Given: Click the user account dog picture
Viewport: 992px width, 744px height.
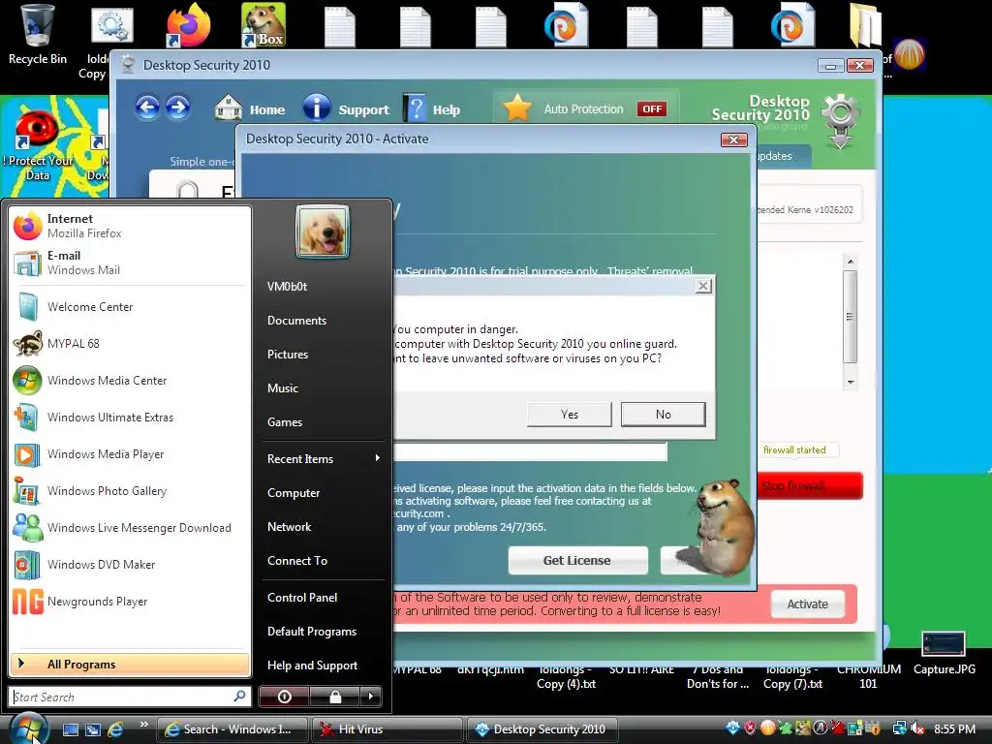Looking at the screenshot, I should [x=323, y=232].
